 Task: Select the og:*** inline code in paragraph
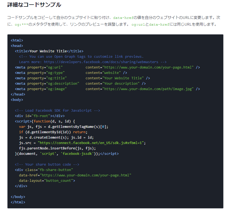click(21, 25)
